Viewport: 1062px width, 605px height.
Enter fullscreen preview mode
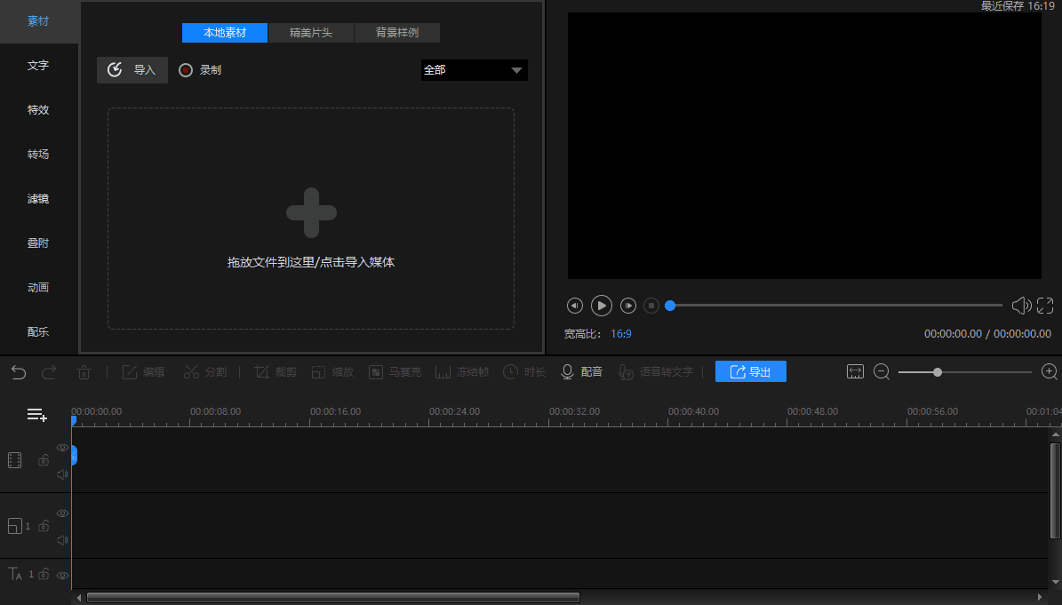[1045, 306]
